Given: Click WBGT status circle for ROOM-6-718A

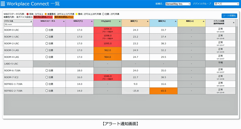Looking at the screenshot, I should pyautogui.click(x=46, y=70).
